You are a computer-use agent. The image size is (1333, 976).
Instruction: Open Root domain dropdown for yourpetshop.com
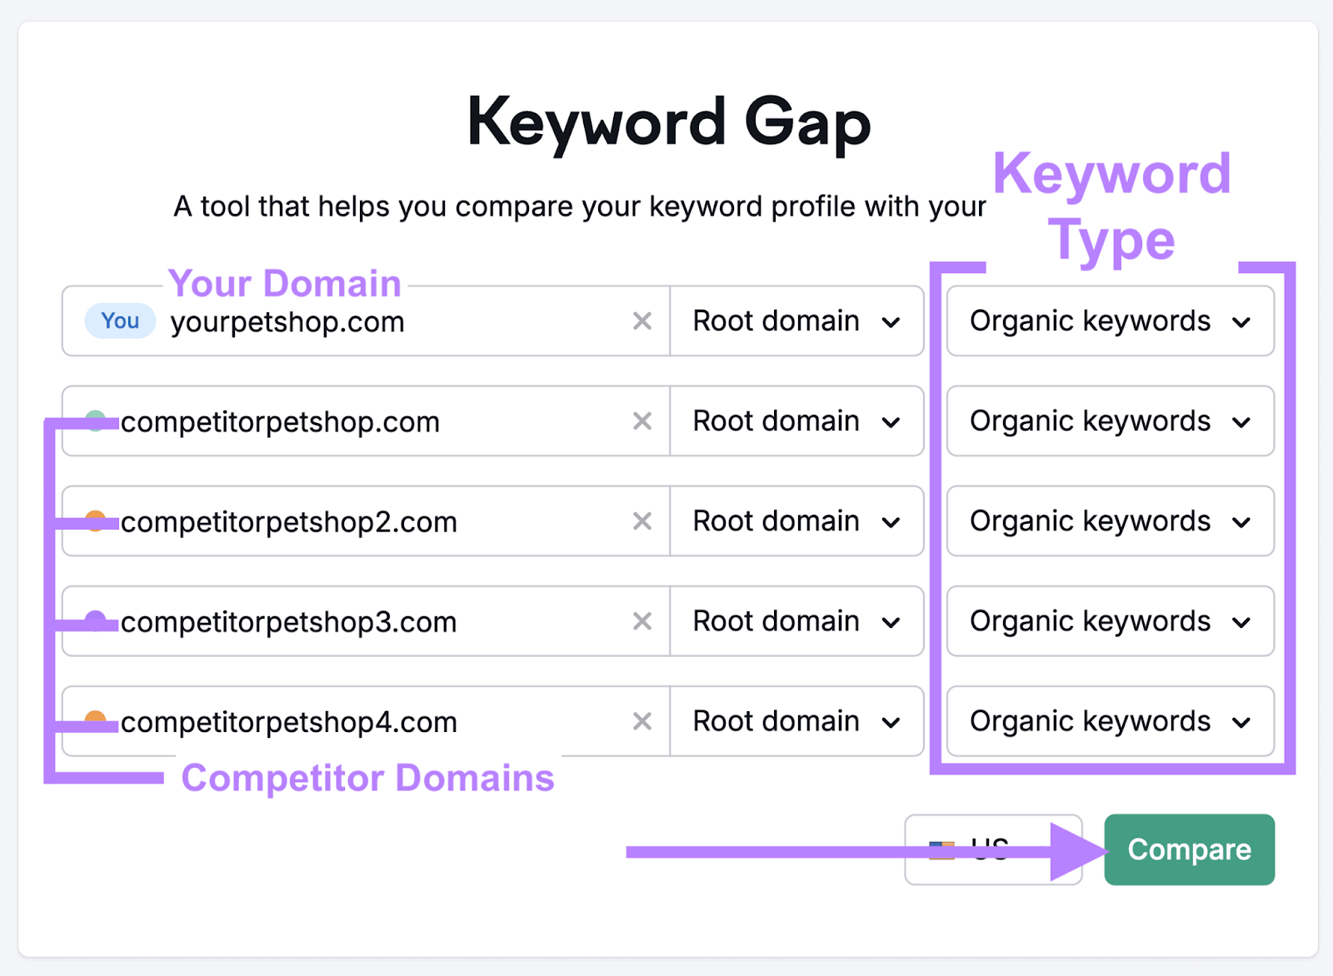pyautogui.click(x=796, y=321)
